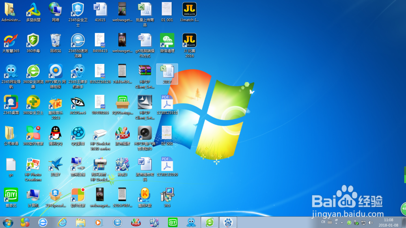Select the HP Photo Creations icon
Image resolution: width=406 pixels, height=228 pixels.
click(33, 169)
